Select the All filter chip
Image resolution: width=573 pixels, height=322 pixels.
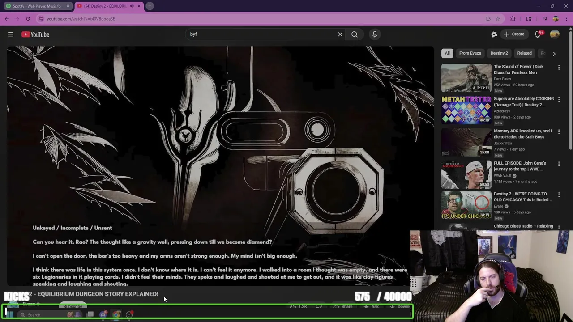447,53
